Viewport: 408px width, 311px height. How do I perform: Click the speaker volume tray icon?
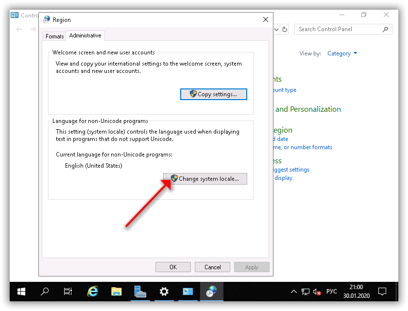click(x=317, y=292)
